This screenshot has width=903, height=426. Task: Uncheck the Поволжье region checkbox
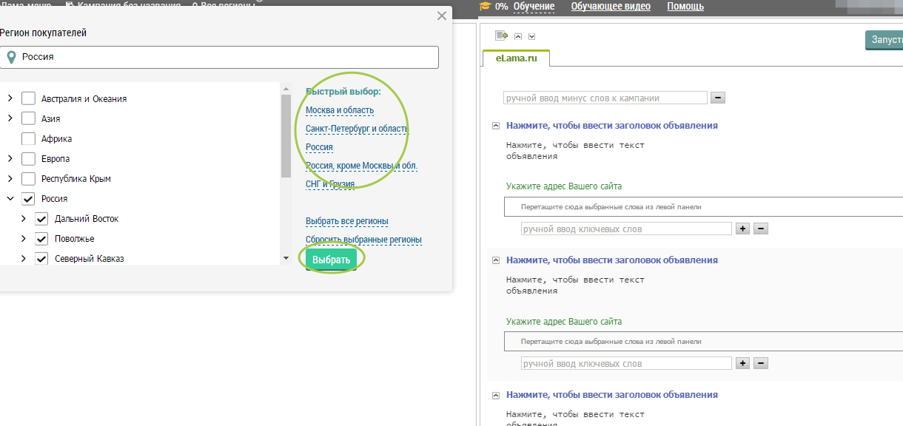tap(41, 238)
